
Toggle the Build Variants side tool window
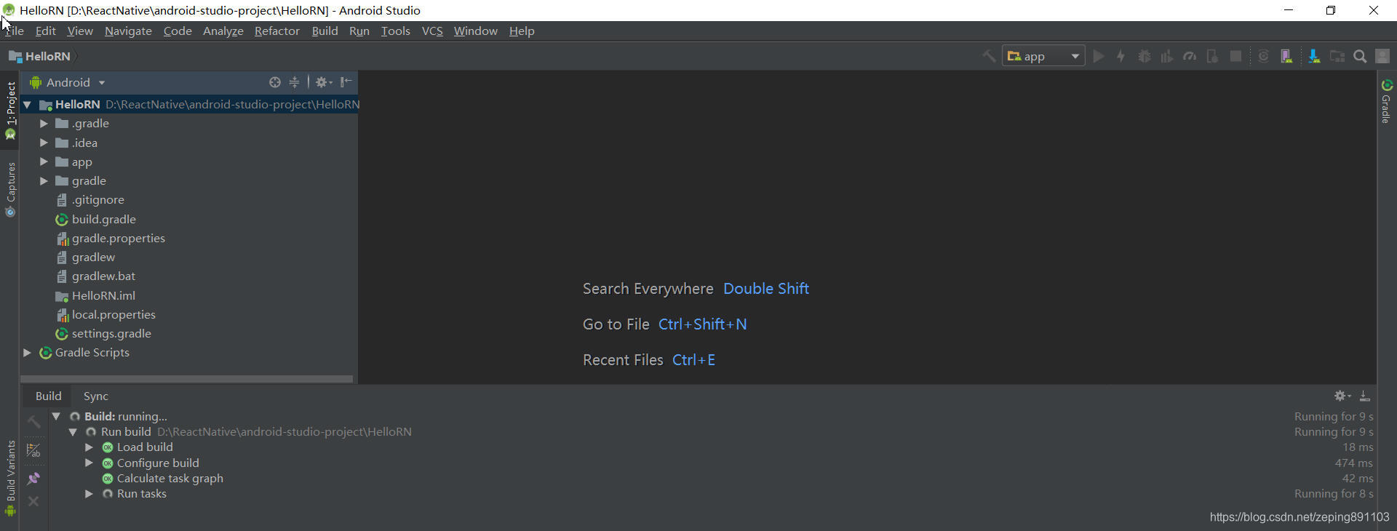(x=10, y=477)
